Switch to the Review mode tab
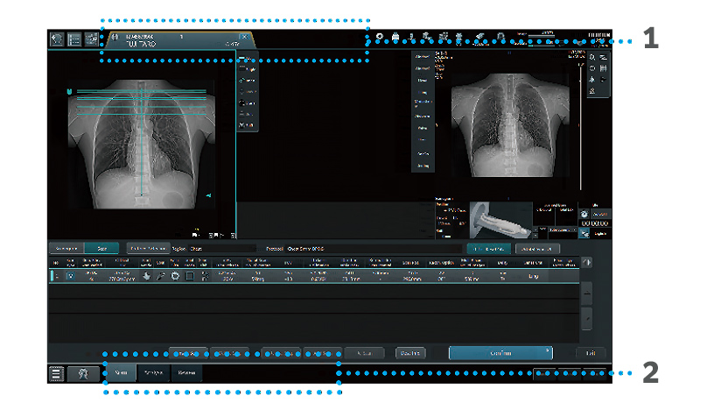The image size is (714, 417). [x=186, y=373]
